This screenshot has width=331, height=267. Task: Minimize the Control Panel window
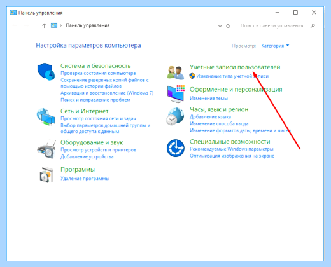278,13
